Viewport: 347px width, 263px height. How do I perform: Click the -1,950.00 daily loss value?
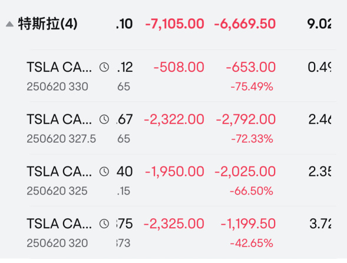point(174,172)
